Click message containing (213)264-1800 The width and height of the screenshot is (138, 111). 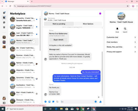[x=54, y=91]
